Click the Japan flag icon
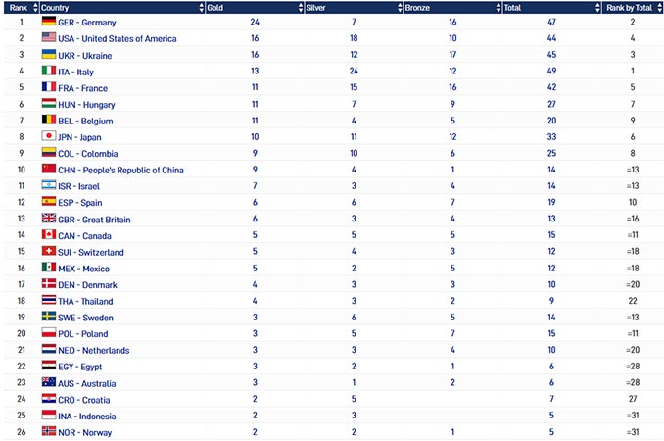This screenshot has height=441, width=664. click(49, 136)
